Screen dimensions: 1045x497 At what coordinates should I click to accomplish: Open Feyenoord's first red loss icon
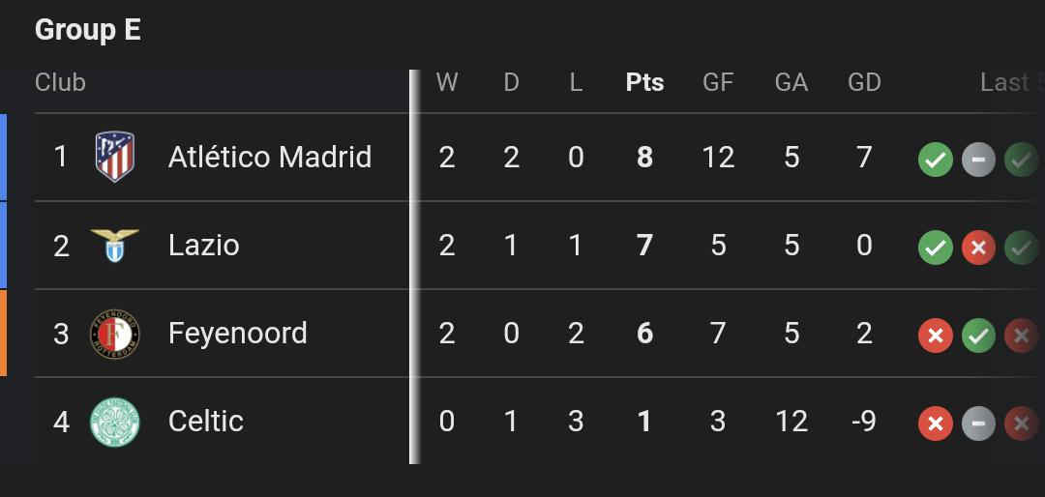(935, 336)
